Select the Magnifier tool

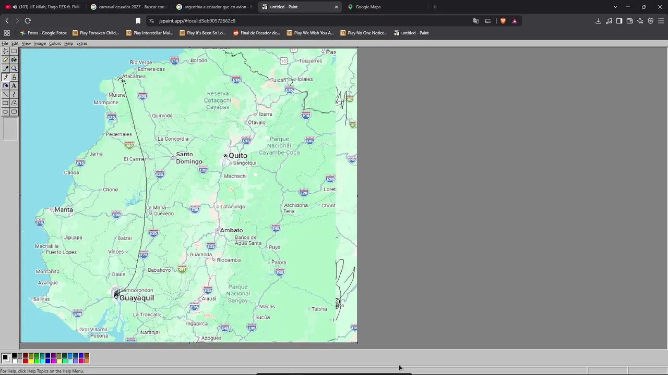coord(14,68)
